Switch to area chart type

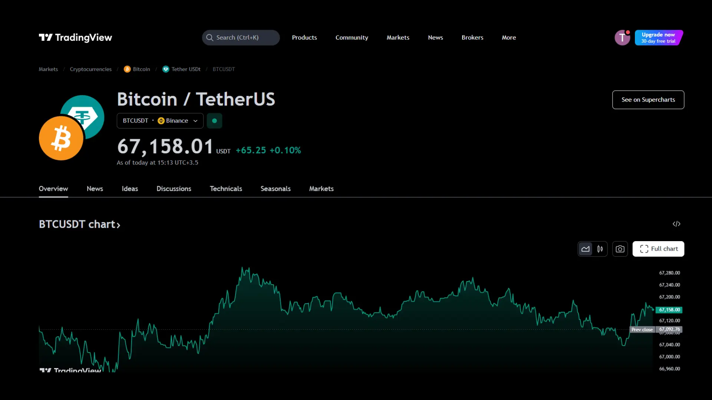pos(586,249)
